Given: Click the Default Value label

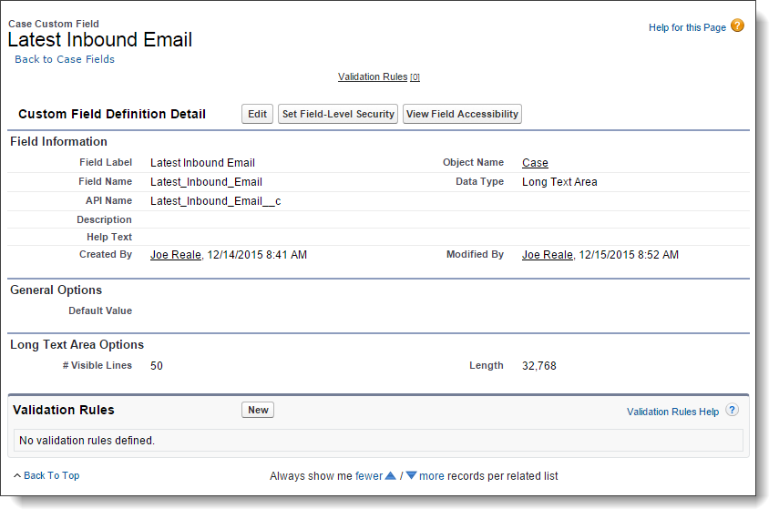Looking at the screenshot, I should (100, 310).
